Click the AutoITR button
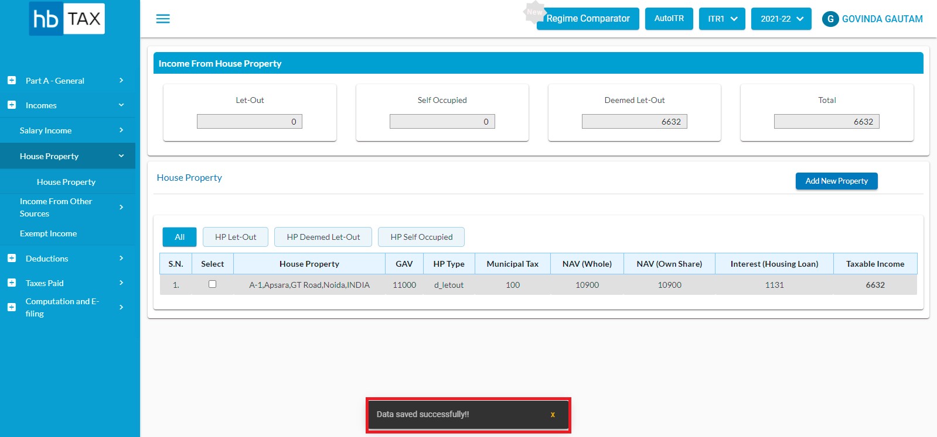Image resolution: width=937 pixels, height=437 pixels. tap(669, 19)
